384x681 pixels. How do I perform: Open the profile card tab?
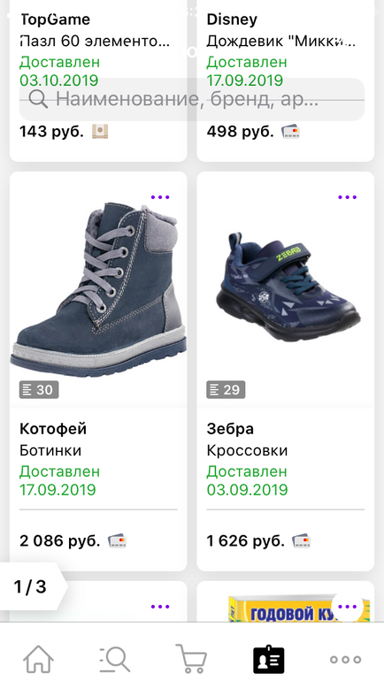[268, 658]
